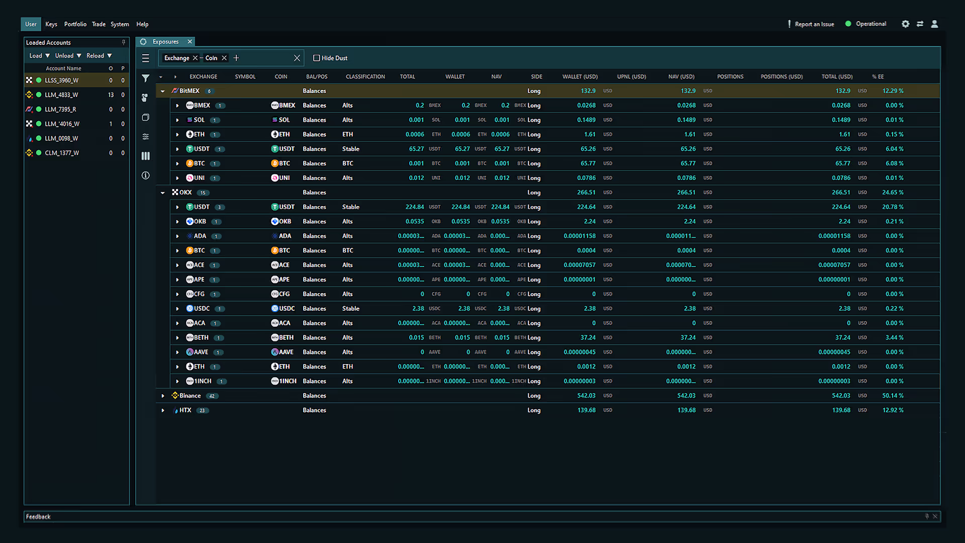Pin the Loaded Accounts panel
965x543 pixels.
click(124, 43)
